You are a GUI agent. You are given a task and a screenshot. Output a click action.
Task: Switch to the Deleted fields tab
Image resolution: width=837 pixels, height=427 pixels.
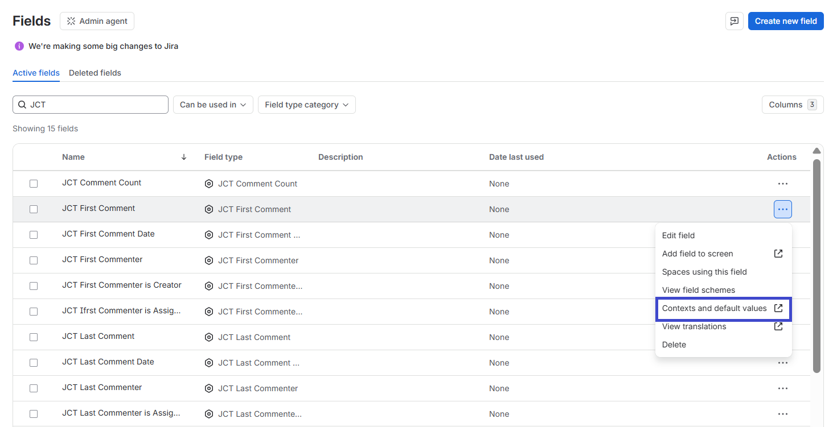[x=95, y=73]
